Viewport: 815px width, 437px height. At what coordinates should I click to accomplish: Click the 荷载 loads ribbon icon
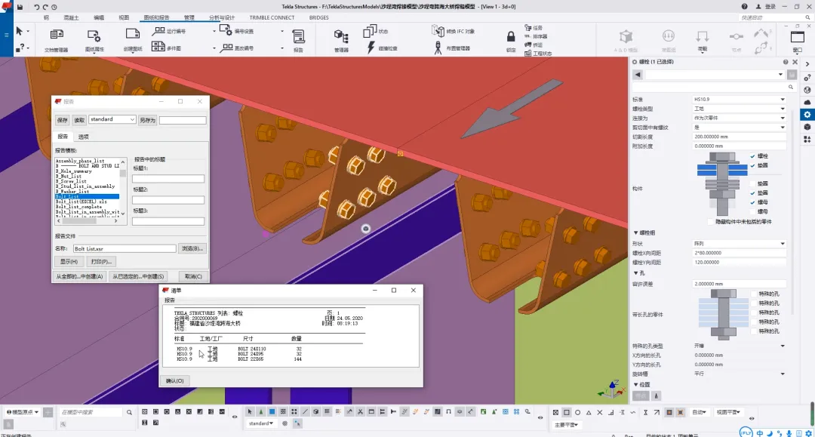pos(703,36)
